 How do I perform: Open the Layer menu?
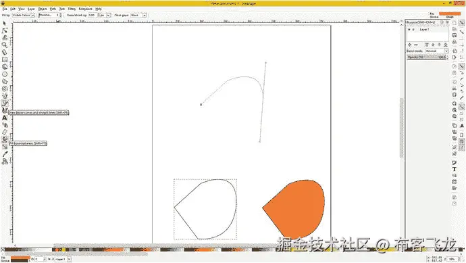pos(31,9)
